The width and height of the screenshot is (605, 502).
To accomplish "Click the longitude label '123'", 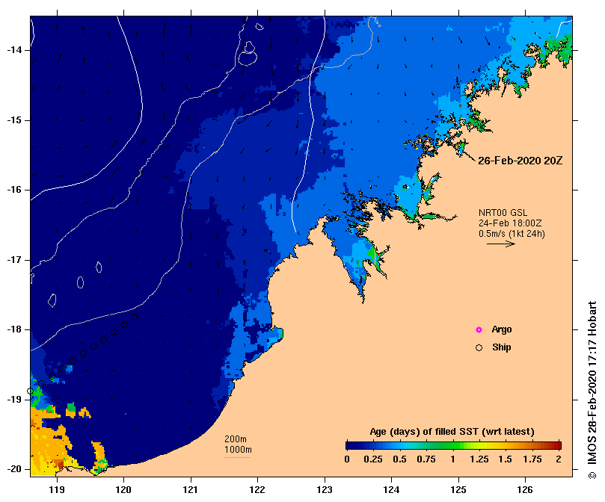I will (x=325, y=489).
